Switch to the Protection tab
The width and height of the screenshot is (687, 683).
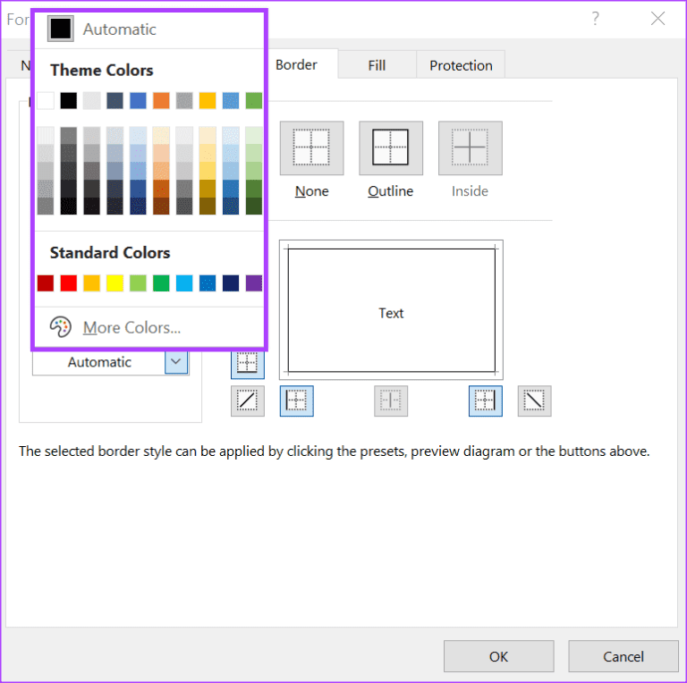point(461,65)
